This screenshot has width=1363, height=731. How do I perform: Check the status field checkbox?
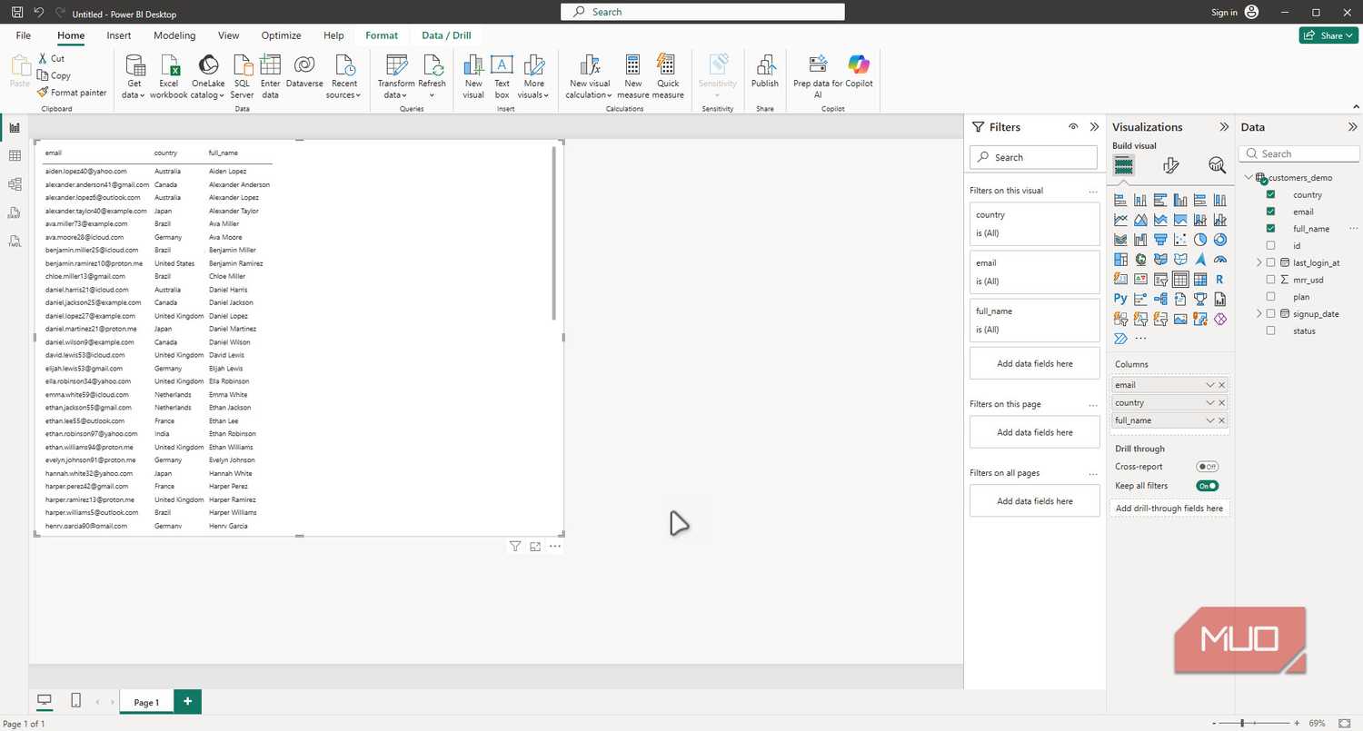click(1270, 331)
